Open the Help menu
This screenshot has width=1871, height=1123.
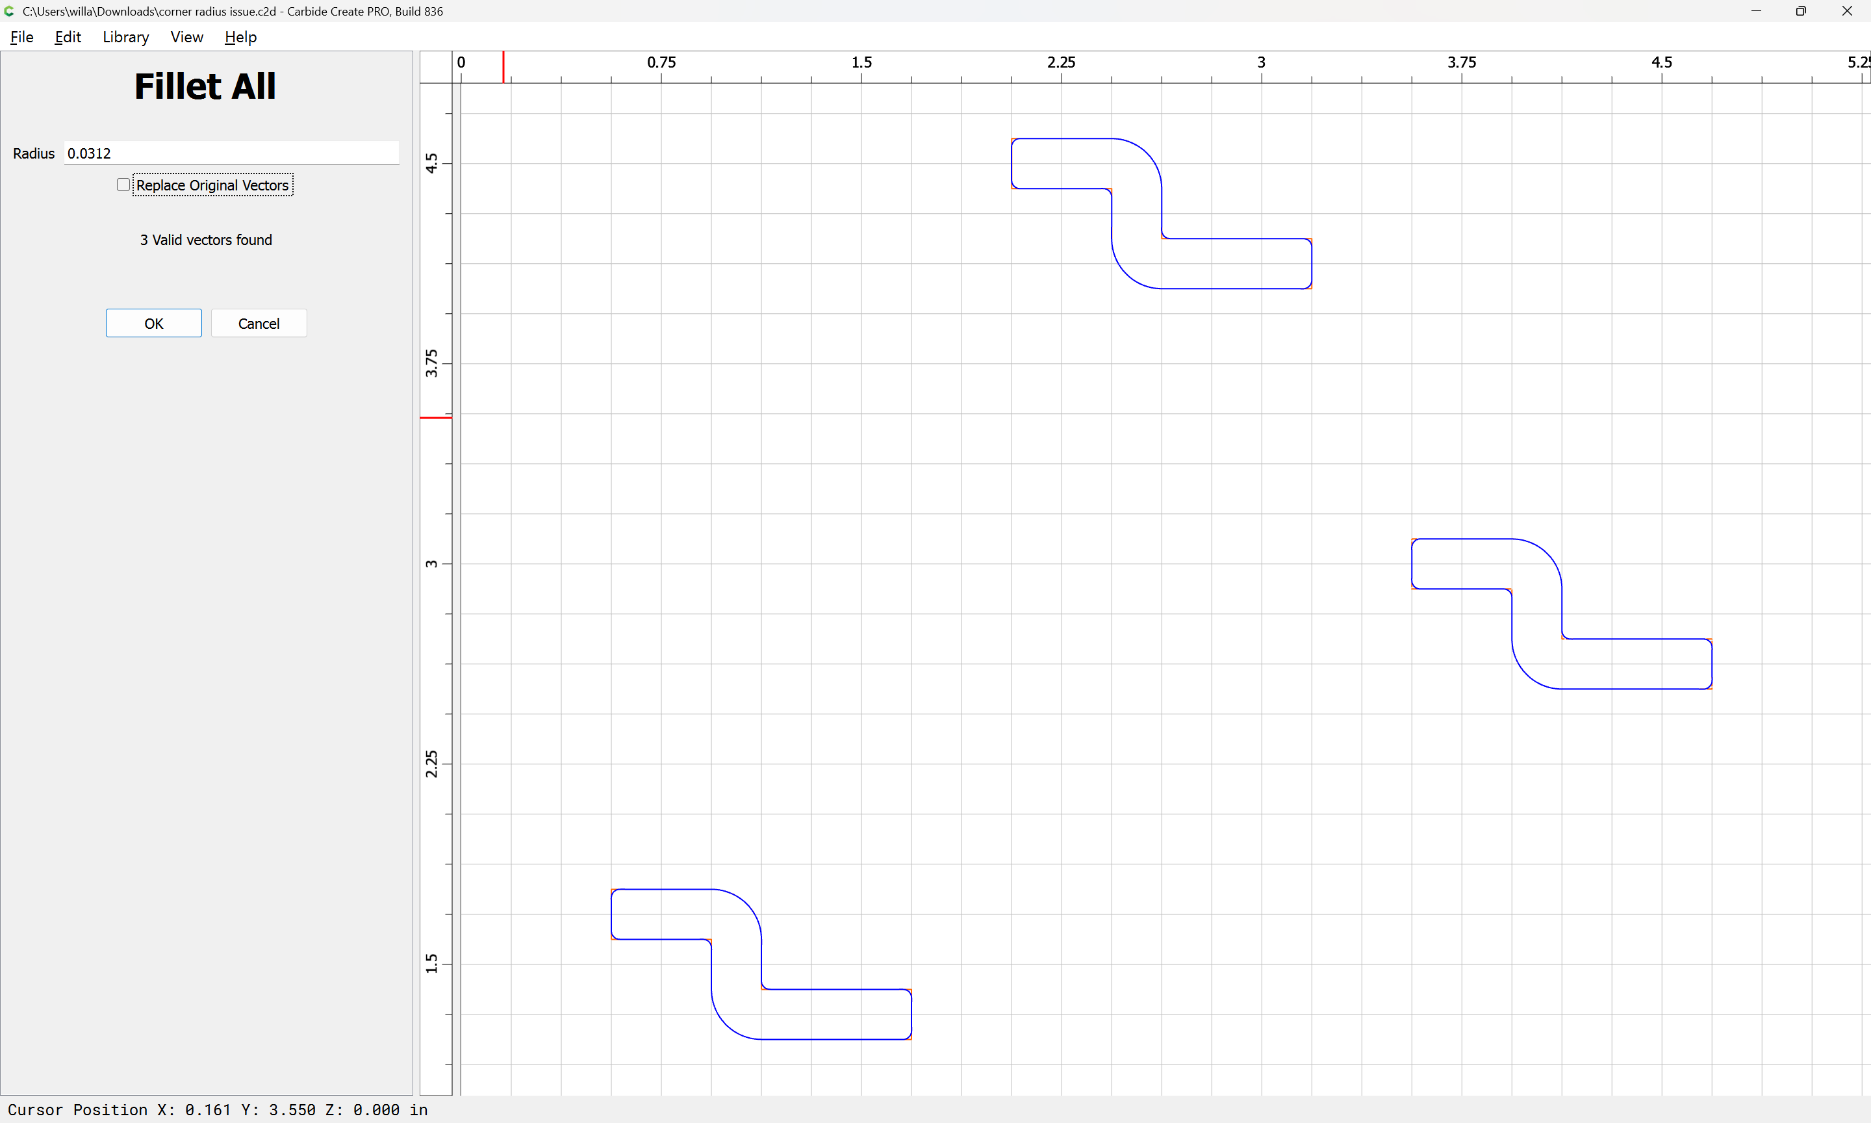click(240, 37)
